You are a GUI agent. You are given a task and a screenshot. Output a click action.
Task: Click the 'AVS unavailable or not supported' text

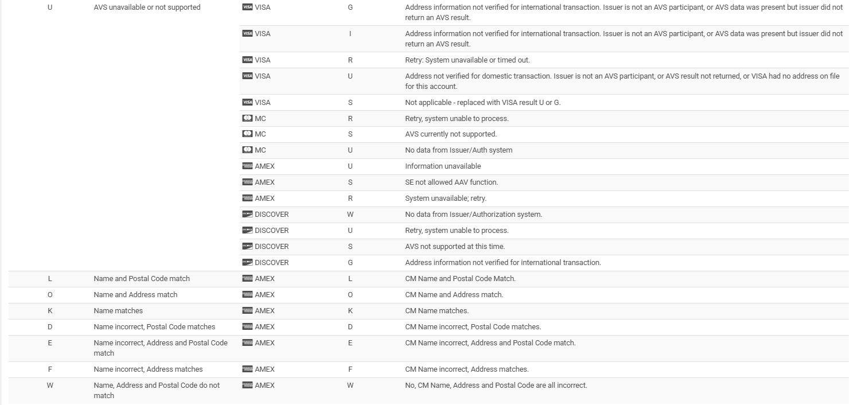pos(147,7)
